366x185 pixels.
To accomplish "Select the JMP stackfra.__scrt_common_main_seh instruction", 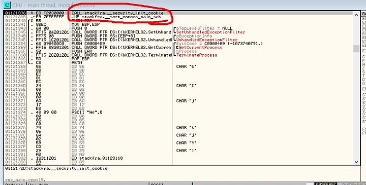I will click(116, 17).
